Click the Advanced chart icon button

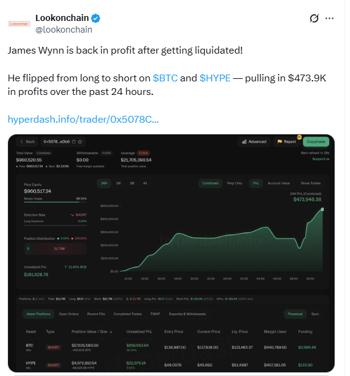(254, 142)
